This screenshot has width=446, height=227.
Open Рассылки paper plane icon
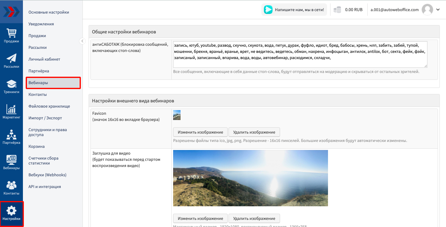[x=11, y=58]
